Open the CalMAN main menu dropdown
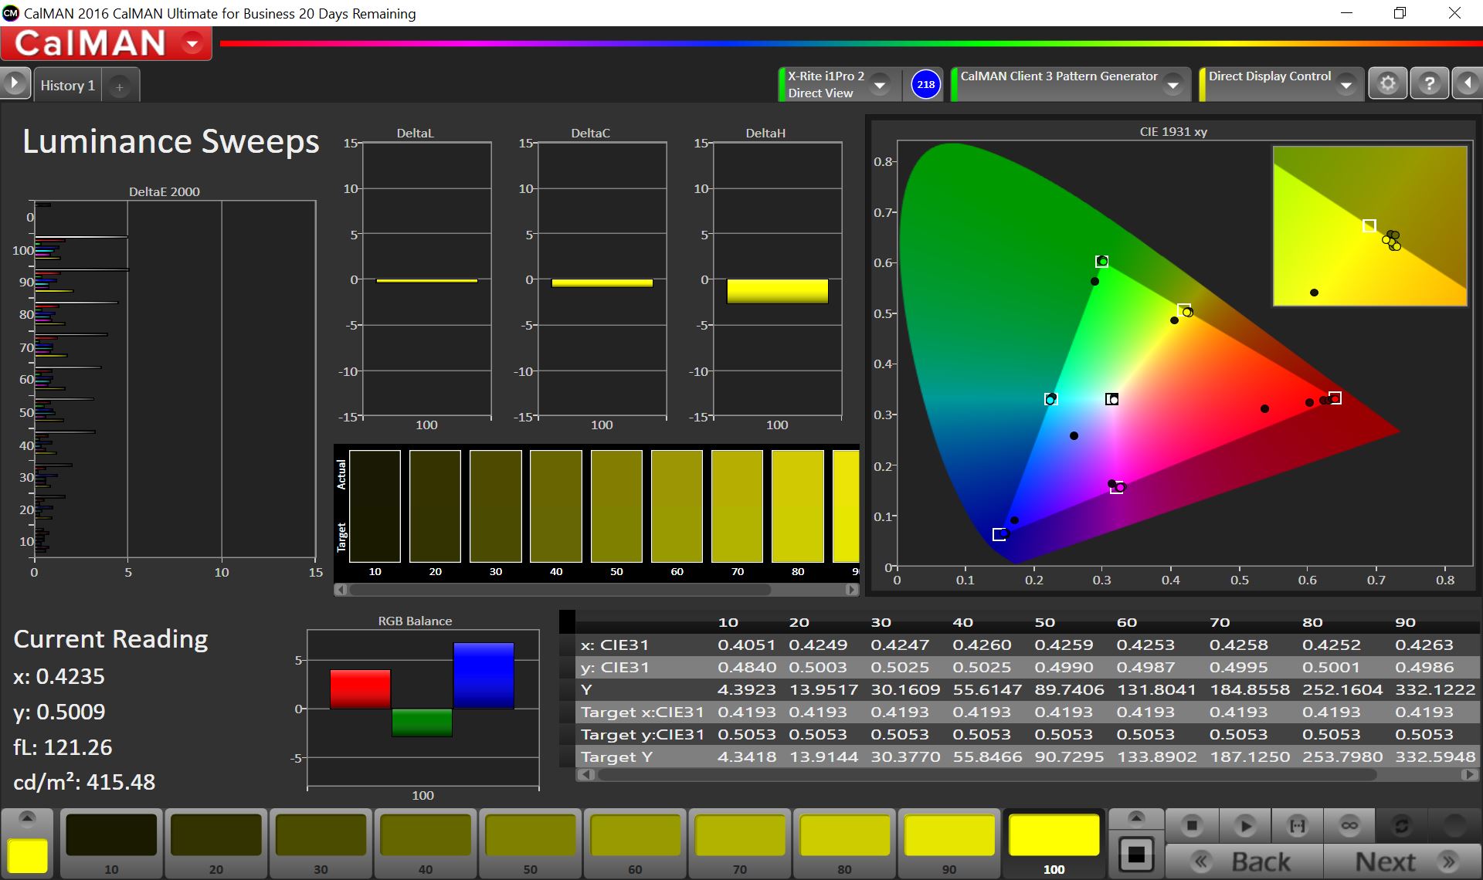 192,43
